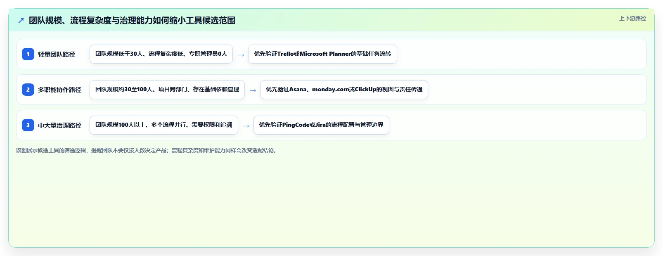This screenshot has width=663, height=256.
Task: Select the number 2 badge for 多职能协作路径
Action: pos(28,90)
